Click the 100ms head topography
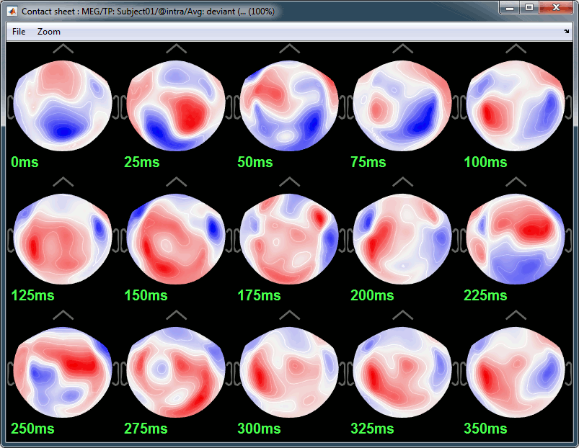Image resolution: width=579 pixels, height=448 pixels. [x=516, y=105]
